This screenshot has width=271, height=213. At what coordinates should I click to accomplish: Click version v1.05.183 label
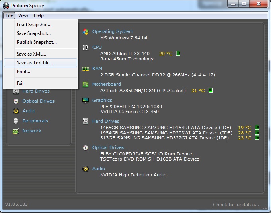point(16,204)
